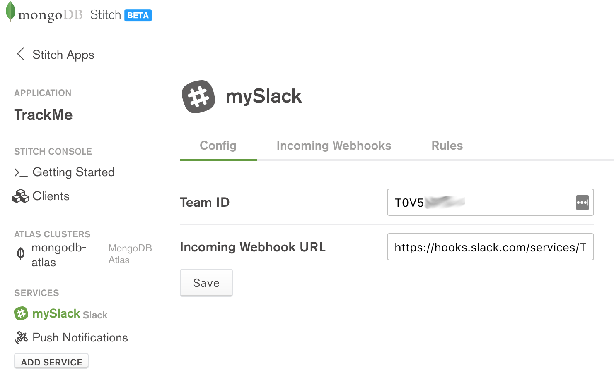Image resolution: width=614 pixels, height=382 pixels.
Task: Open the Rules tab
Action: click(x=447, y=146)
